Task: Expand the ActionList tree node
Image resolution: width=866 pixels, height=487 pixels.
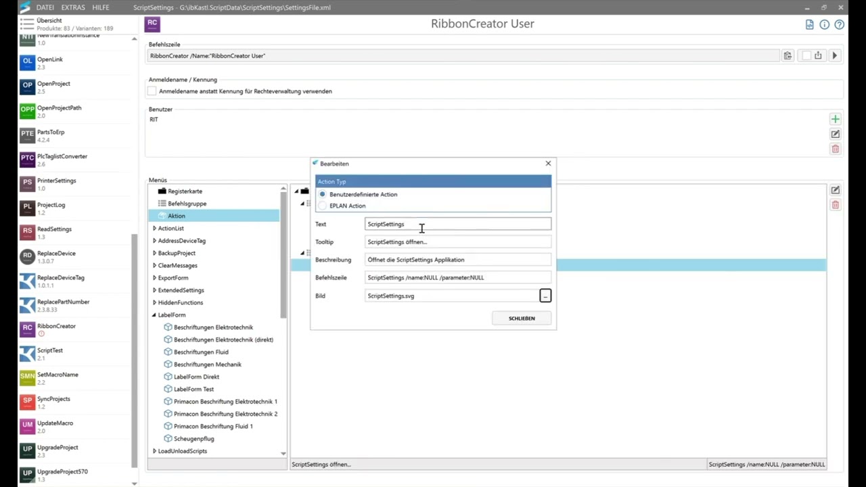Action: point(154,229)
